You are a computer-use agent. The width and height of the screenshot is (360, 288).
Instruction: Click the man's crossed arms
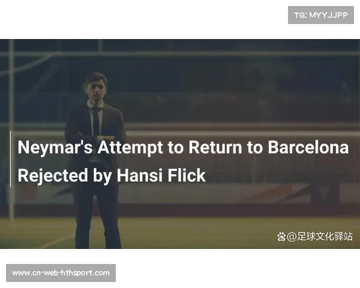point(97,136)
